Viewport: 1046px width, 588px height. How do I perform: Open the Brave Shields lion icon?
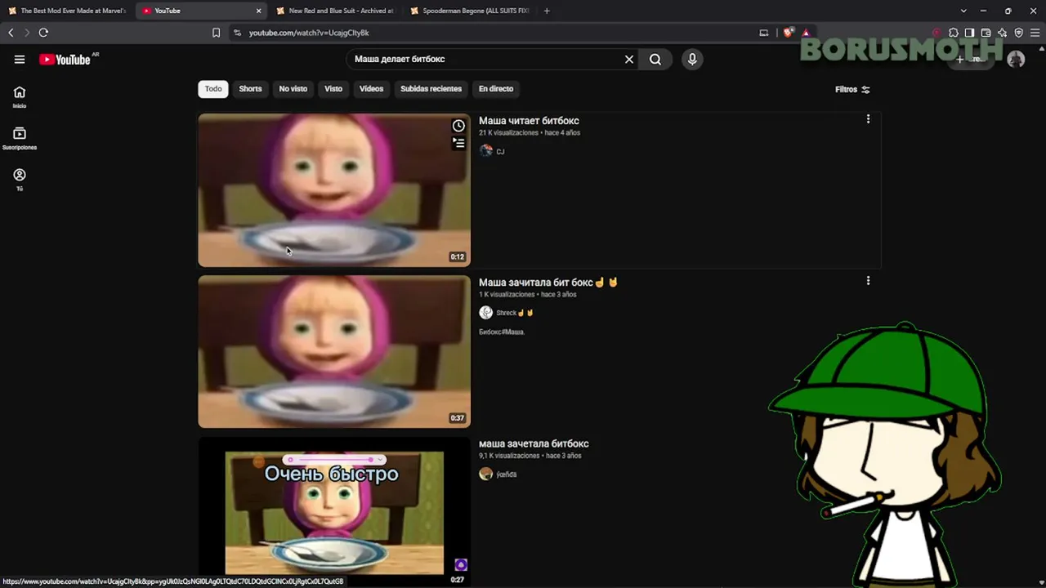[x=788, y=33]
